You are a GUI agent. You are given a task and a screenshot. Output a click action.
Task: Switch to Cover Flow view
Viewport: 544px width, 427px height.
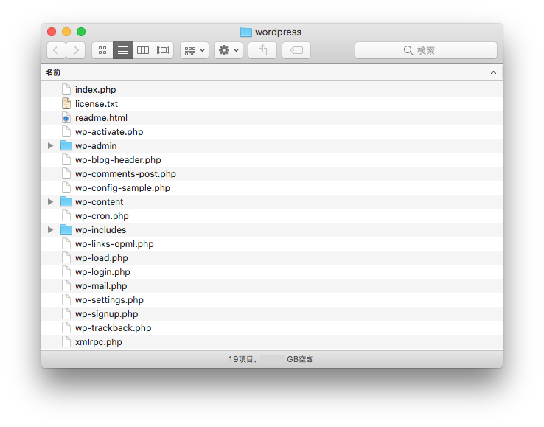164,50
